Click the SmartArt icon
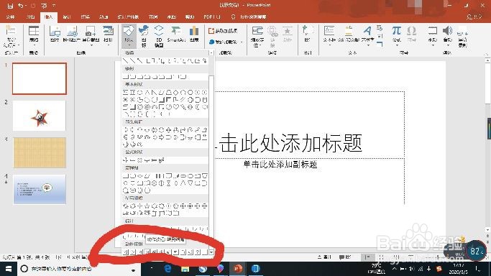Viewport: 491px width, 276px height. point(176,31)
